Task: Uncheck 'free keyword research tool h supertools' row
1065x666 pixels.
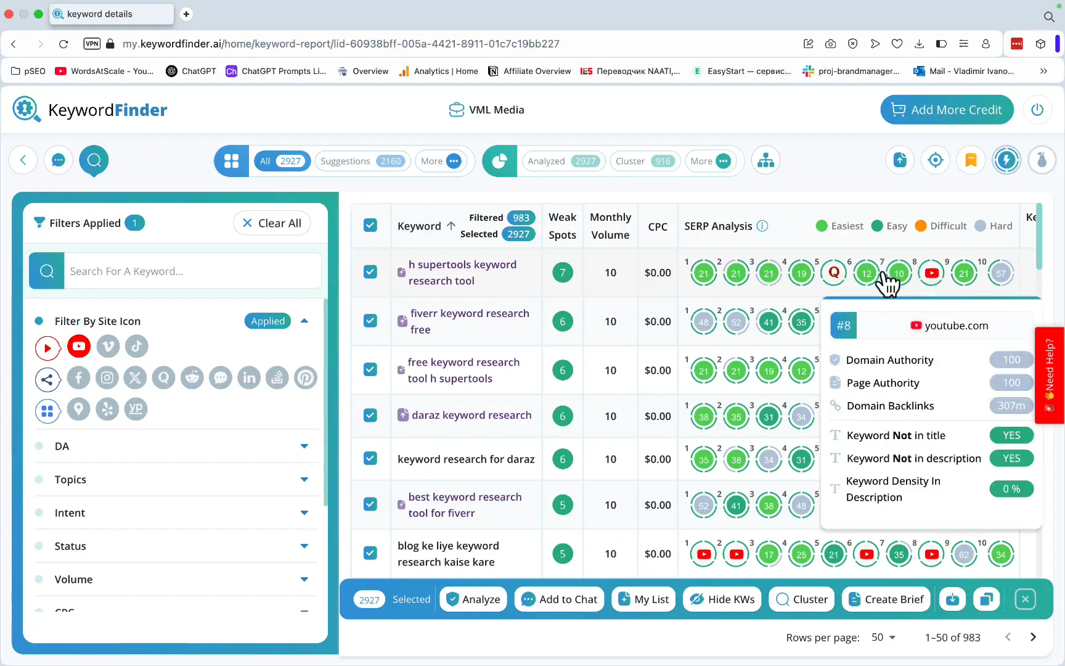Action: (x=370, y=369)
